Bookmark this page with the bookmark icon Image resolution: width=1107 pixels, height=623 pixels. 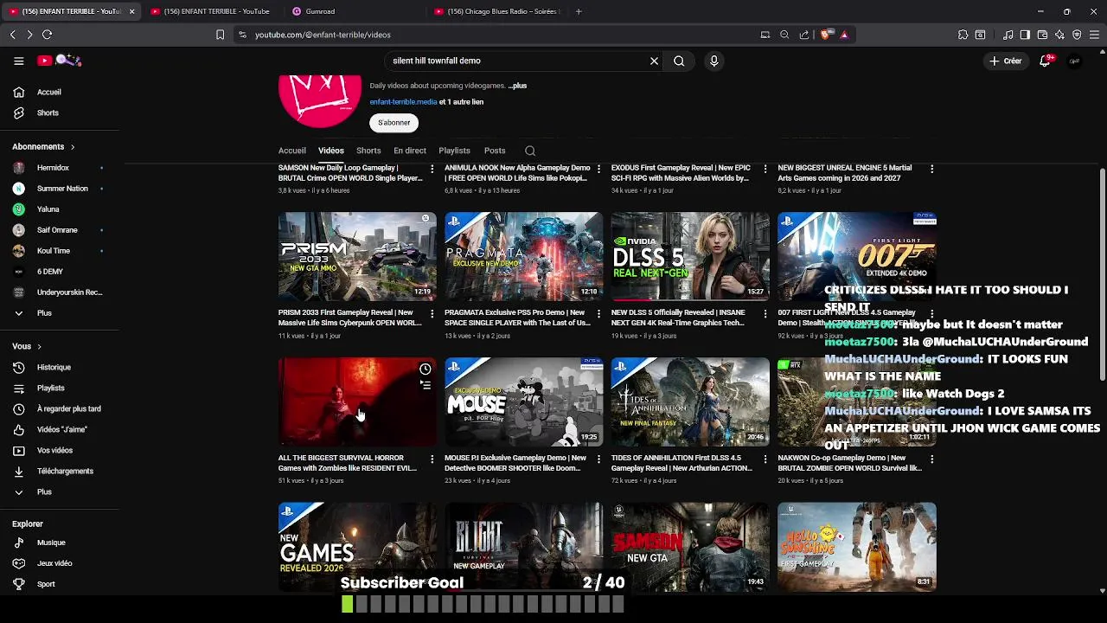point(220,35)
